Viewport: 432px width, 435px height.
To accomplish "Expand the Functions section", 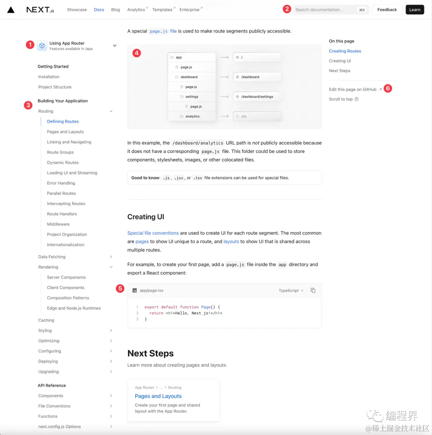I will pos(111,416).
